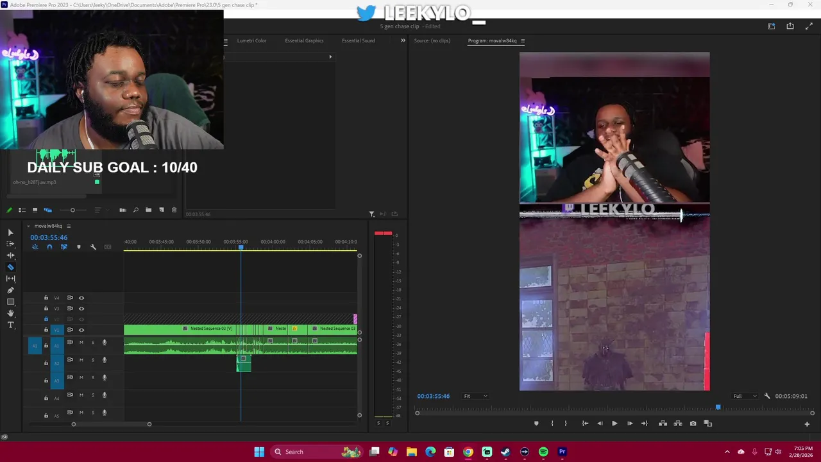The width and height of the screenshot is (821, 462).
Task: Step back one frame in program monitor
Action: coord(600,424)
